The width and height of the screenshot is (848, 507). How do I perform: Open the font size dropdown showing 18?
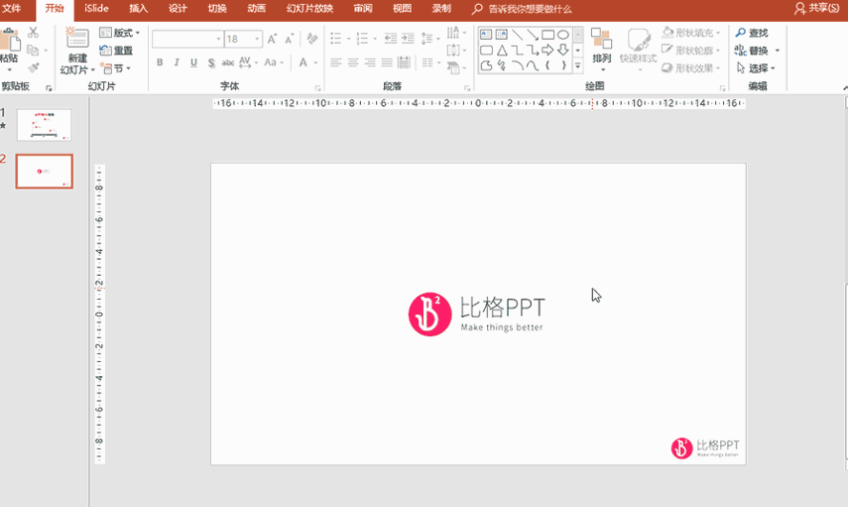258,40
